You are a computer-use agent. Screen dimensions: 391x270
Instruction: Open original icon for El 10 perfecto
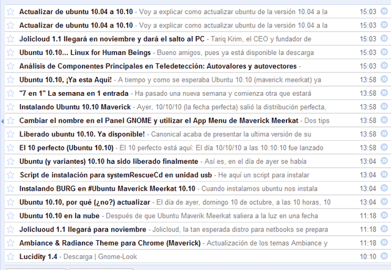pos(384,147)
